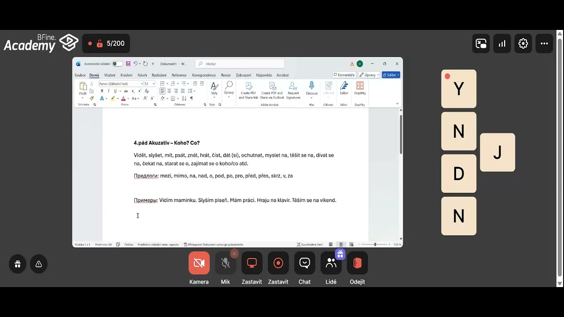Click the yellow text highlight color
This screenshot has width=564, height=317.
(113, 99)
